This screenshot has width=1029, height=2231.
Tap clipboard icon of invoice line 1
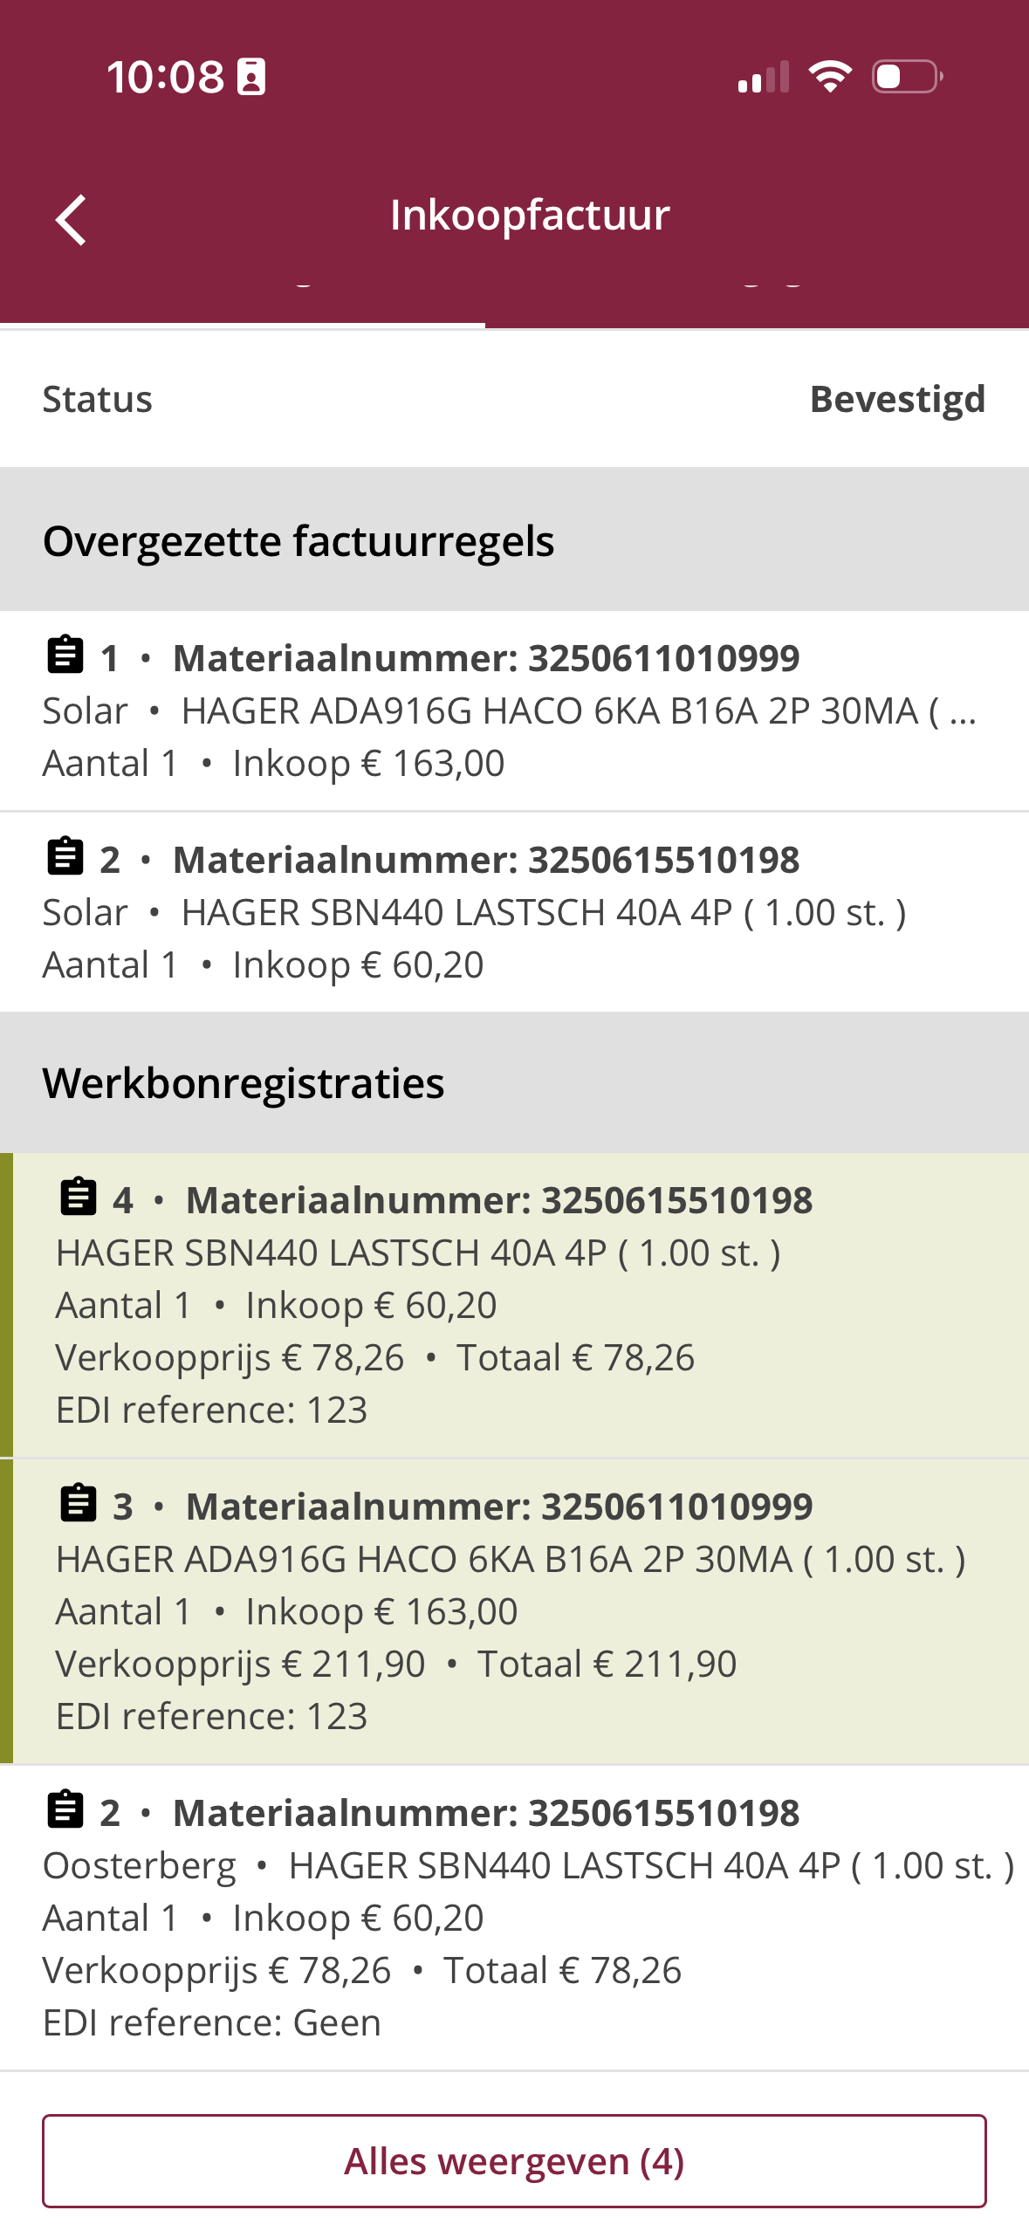tap(65, 656)
